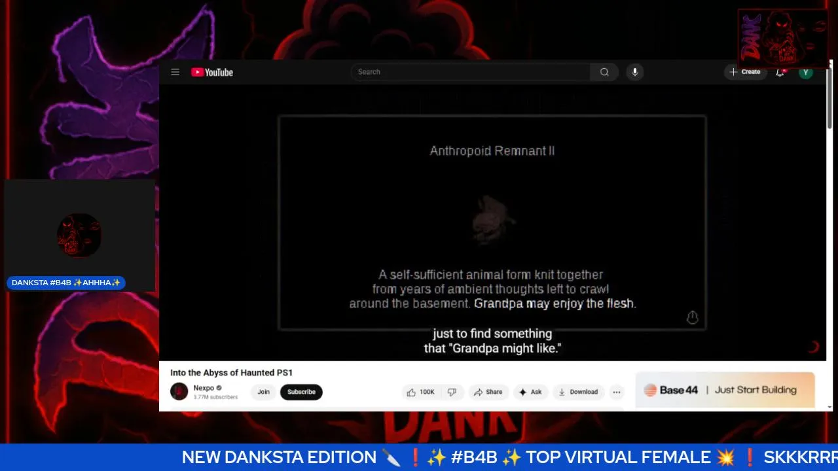This screenshot has height=471, width=838.
Task: Share the video
Action: pos(488,392)
